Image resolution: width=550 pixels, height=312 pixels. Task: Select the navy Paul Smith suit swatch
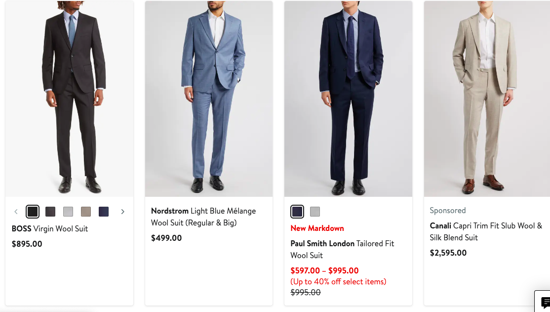tap(297, 212)
